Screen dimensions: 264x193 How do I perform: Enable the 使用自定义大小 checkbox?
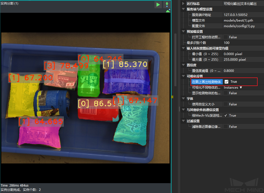click(x=226, y=104)
